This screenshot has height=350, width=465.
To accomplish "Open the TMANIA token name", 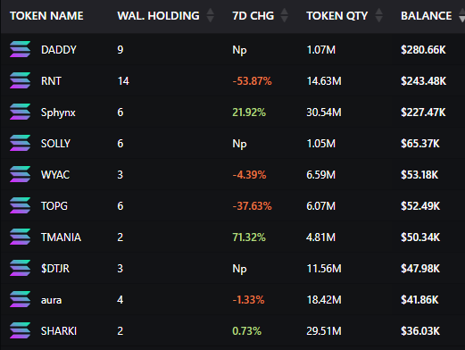I will point(61,237).
